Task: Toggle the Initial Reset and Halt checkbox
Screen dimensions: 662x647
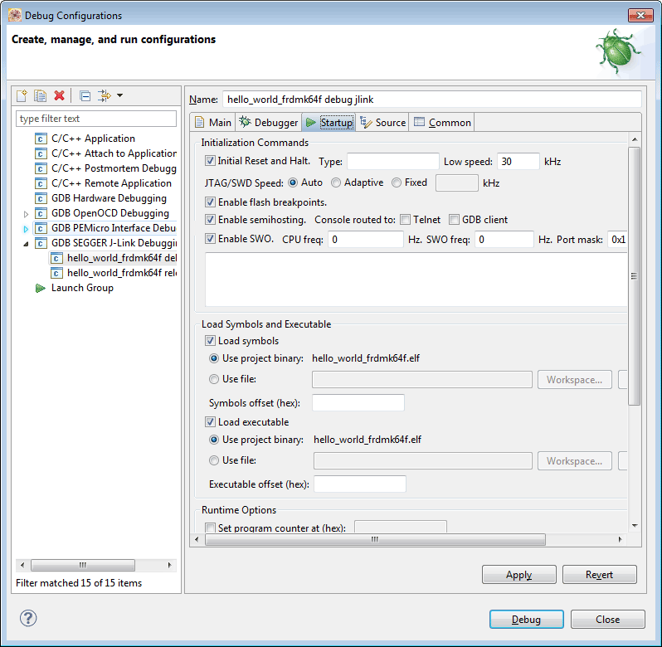Action: [211, 161]
